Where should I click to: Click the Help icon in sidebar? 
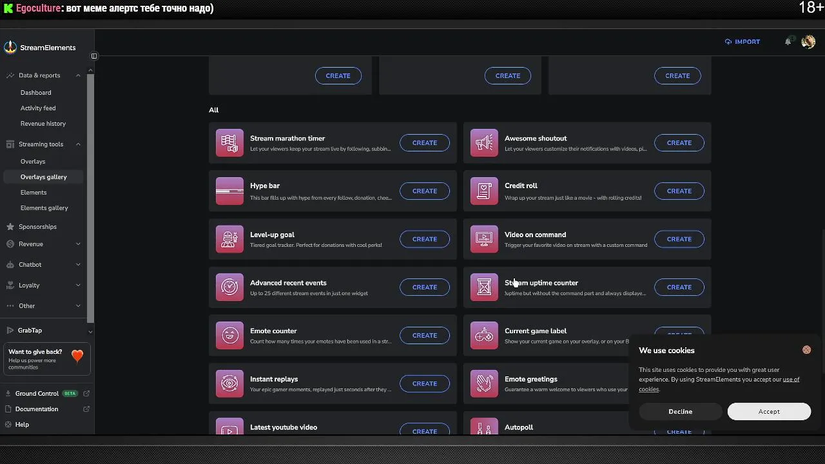pos(8,425)
